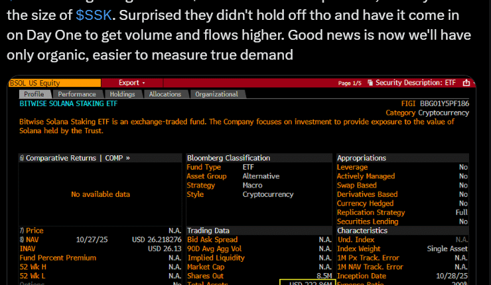Click the FIGI identifier BBG01Y5PF186

tap(444, 103)
